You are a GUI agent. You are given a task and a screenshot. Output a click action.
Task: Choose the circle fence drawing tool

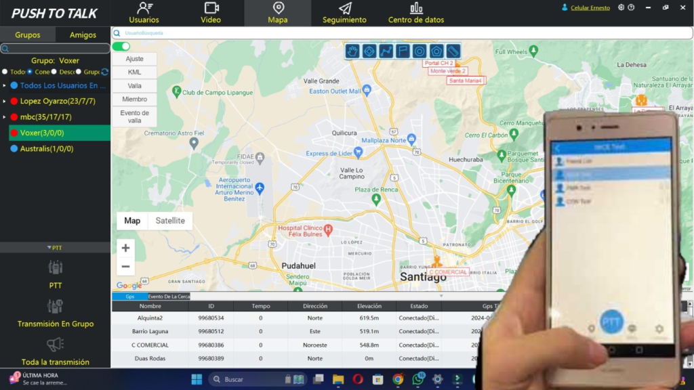[x=420, y=51]
